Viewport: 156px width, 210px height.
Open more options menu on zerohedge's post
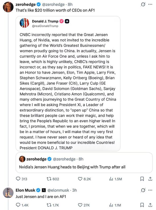click(150, 4)
